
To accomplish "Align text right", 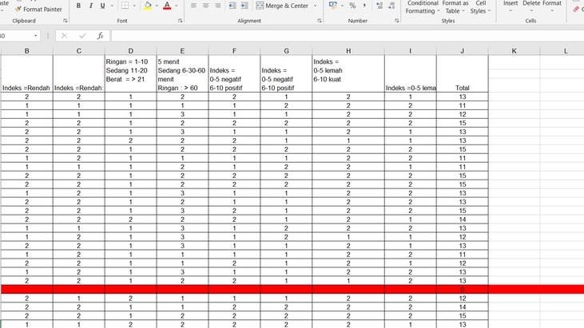I will coord(218,6).
